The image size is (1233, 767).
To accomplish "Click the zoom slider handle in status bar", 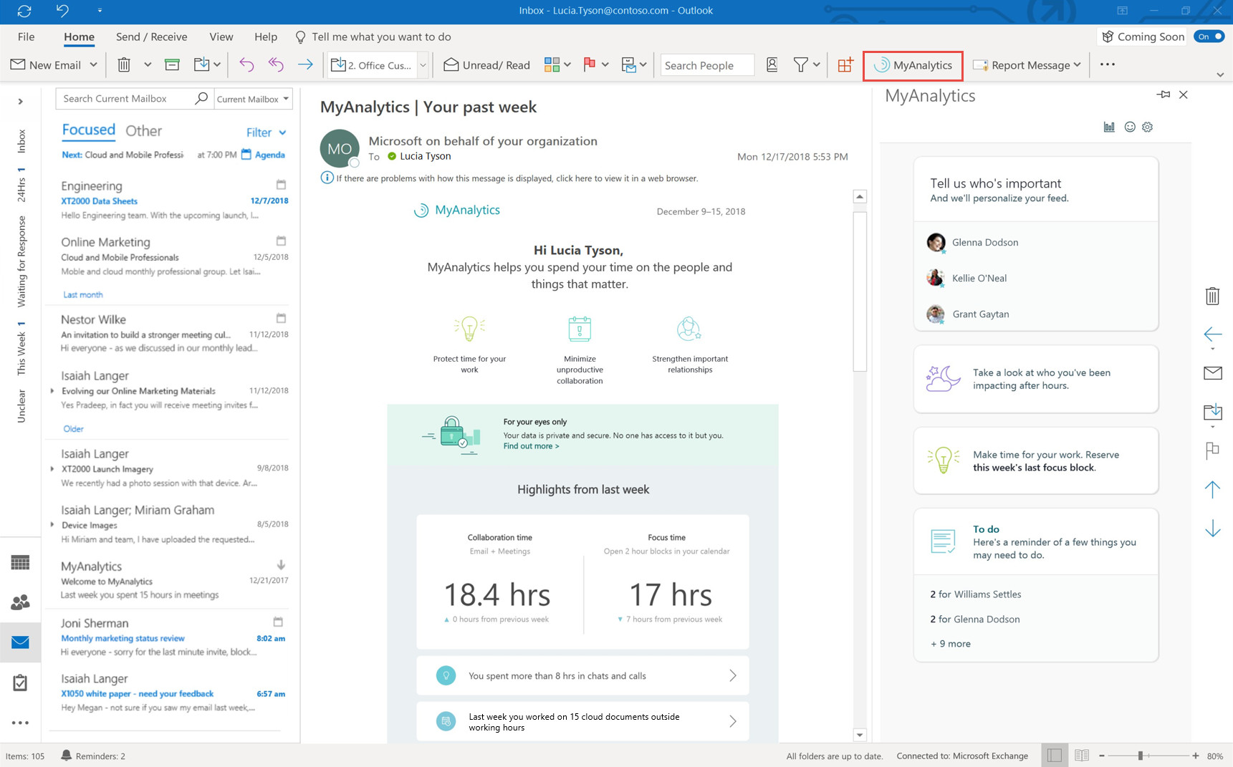I will [1140, 756].
